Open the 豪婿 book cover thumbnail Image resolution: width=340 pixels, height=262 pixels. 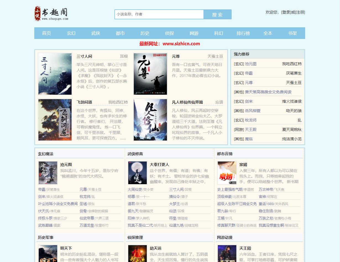[x=227, y=173]
